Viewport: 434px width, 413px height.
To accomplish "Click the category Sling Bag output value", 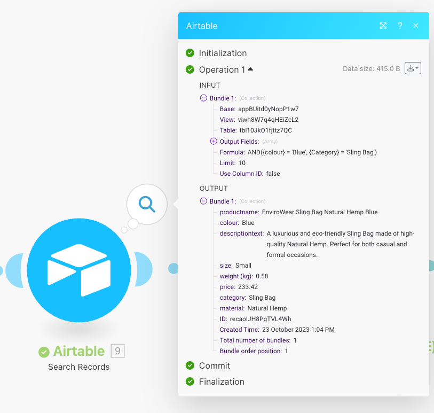I will [x=262, y=298].
